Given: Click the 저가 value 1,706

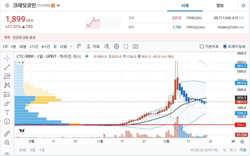Looking at the screenshot, I should pyautogui.click(x=177, y=27).
